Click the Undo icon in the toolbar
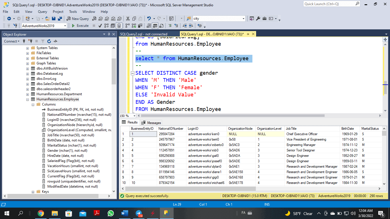The width and height of the screenshot is (390, 219). click(x=149, y=19)
